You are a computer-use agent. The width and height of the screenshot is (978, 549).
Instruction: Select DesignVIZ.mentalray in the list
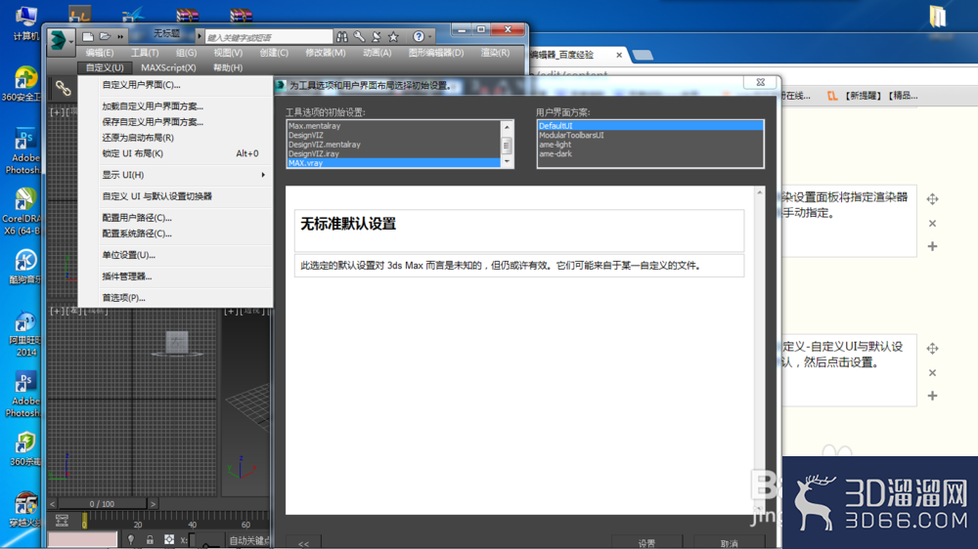393,145
